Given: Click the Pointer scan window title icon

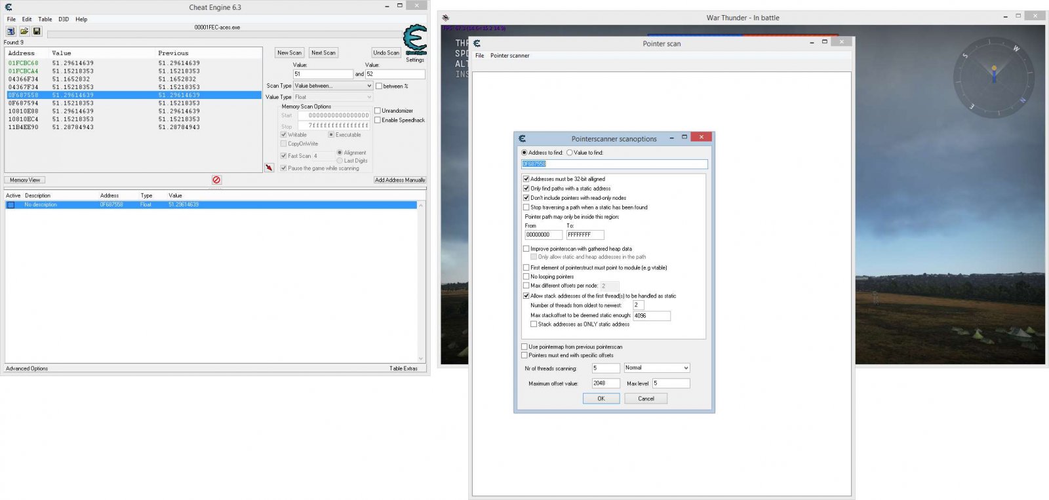Looking at the screenshot, I should 477,43.
